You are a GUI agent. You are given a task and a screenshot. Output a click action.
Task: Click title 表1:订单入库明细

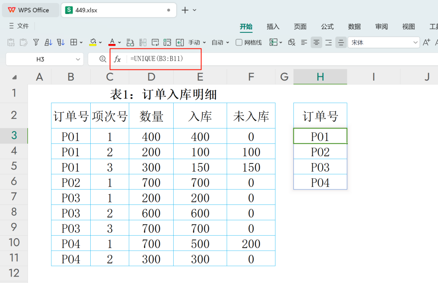tap(163, 94)
